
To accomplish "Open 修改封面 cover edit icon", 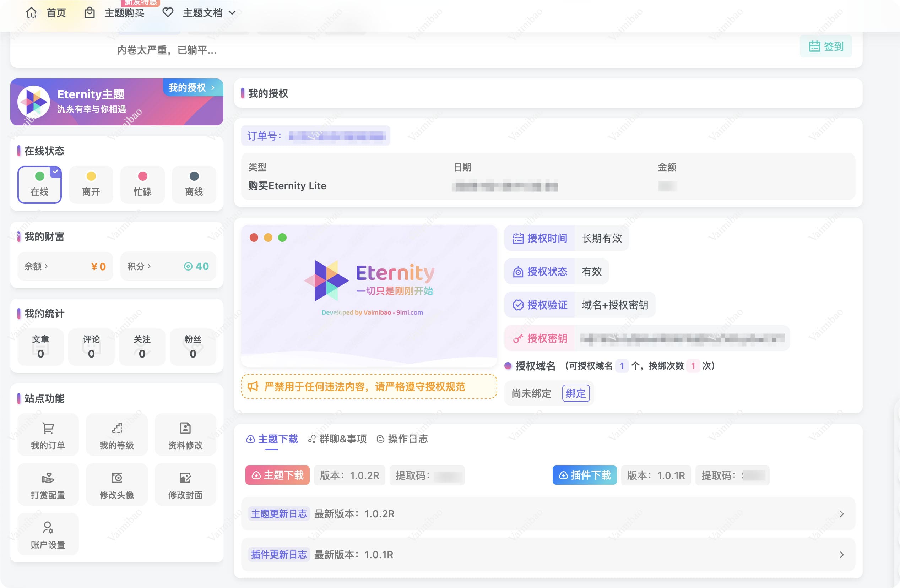I will point(185,478).
